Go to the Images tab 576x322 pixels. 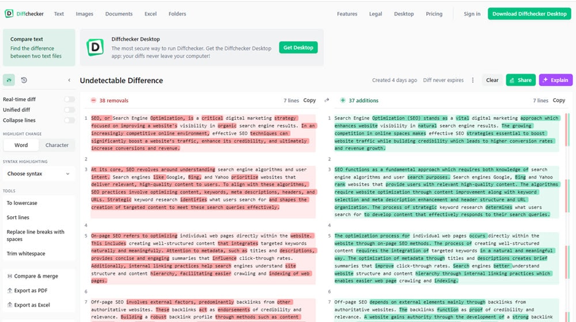pos(84,14)
